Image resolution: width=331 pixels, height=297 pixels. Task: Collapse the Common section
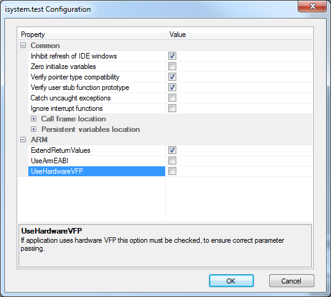[23, 46]
